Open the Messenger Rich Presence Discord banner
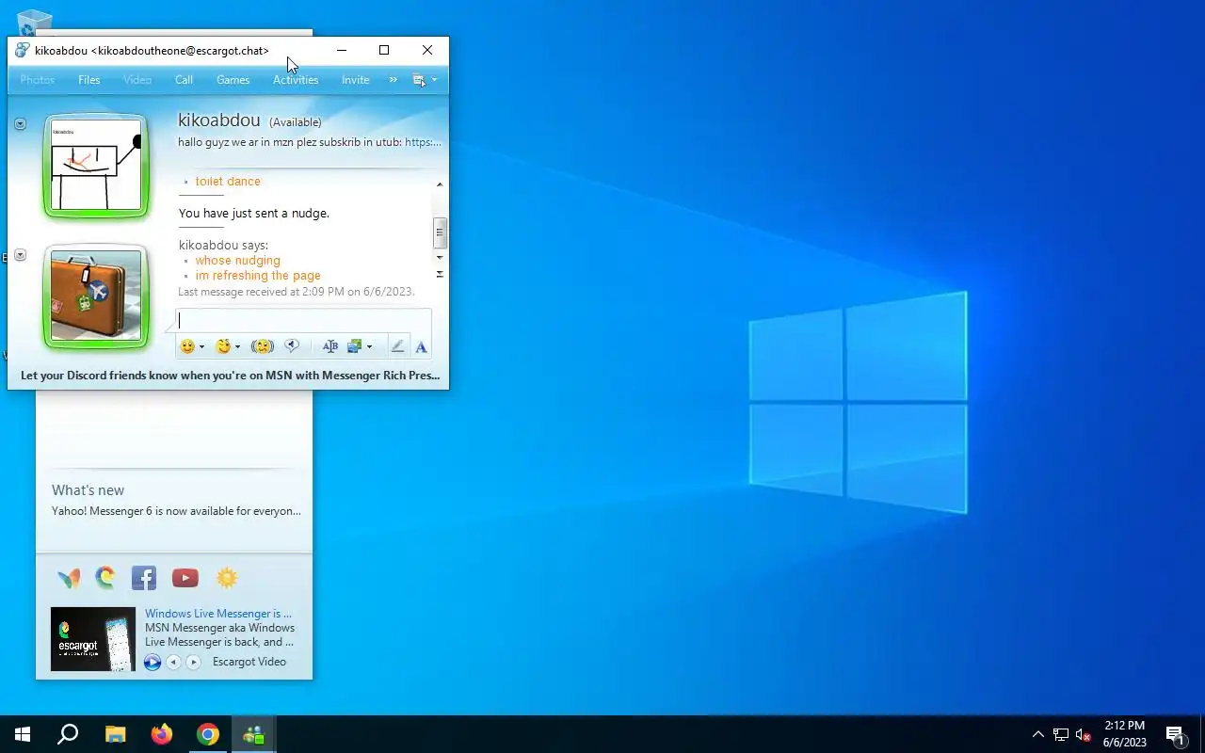 tap(230, 375)
